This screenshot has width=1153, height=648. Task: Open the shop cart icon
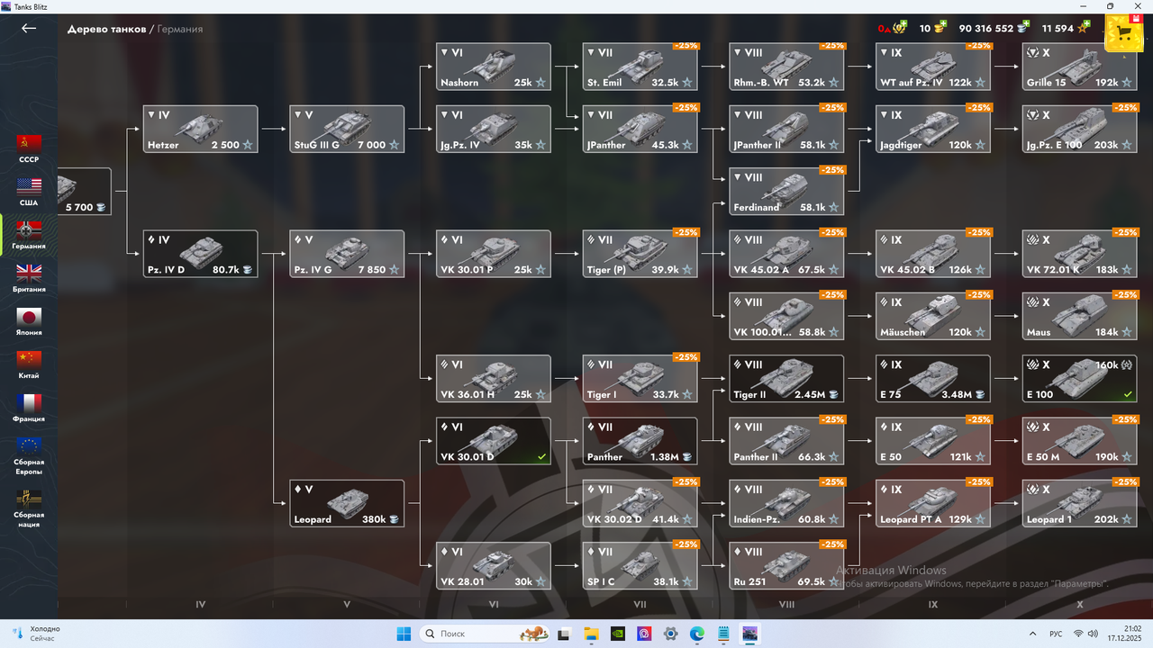(1123, 34)
